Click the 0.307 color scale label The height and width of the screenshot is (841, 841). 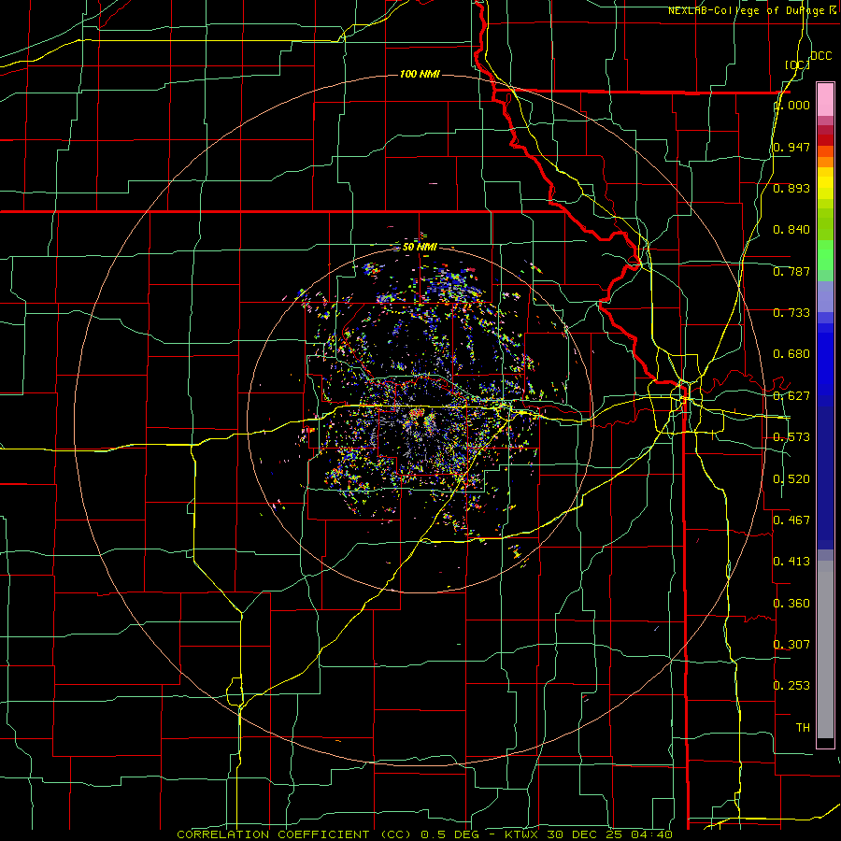pos(791,645)
